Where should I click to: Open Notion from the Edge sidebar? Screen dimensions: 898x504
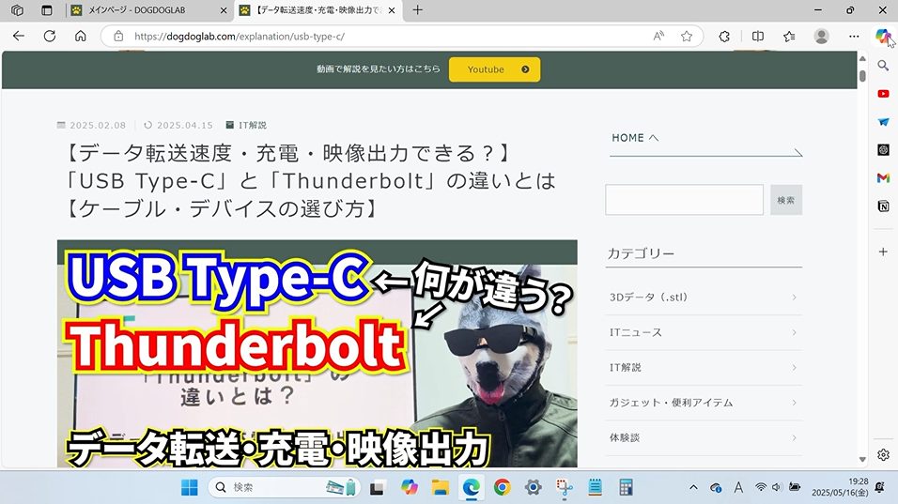coord(883,206)
